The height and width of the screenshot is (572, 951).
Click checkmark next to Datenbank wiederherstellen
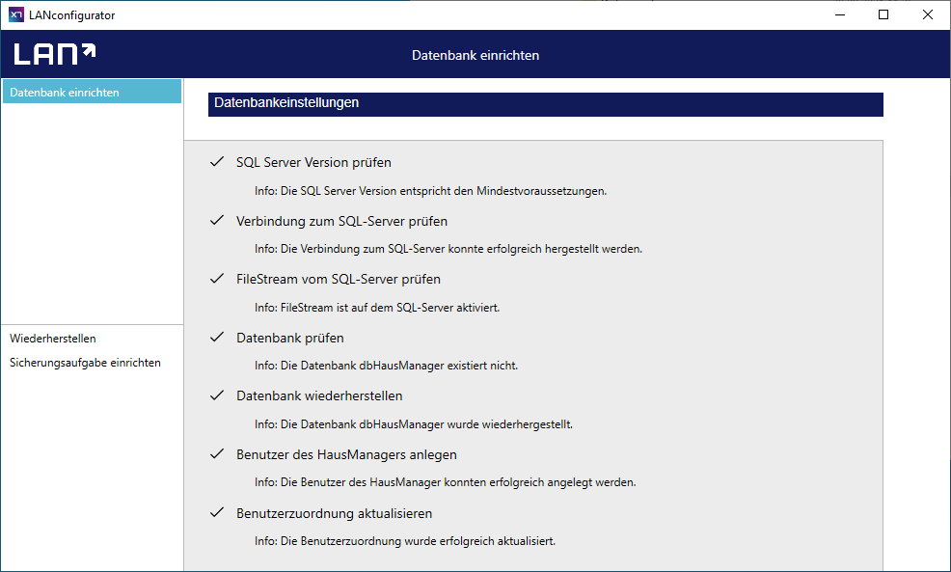click(x=217, y=395)
